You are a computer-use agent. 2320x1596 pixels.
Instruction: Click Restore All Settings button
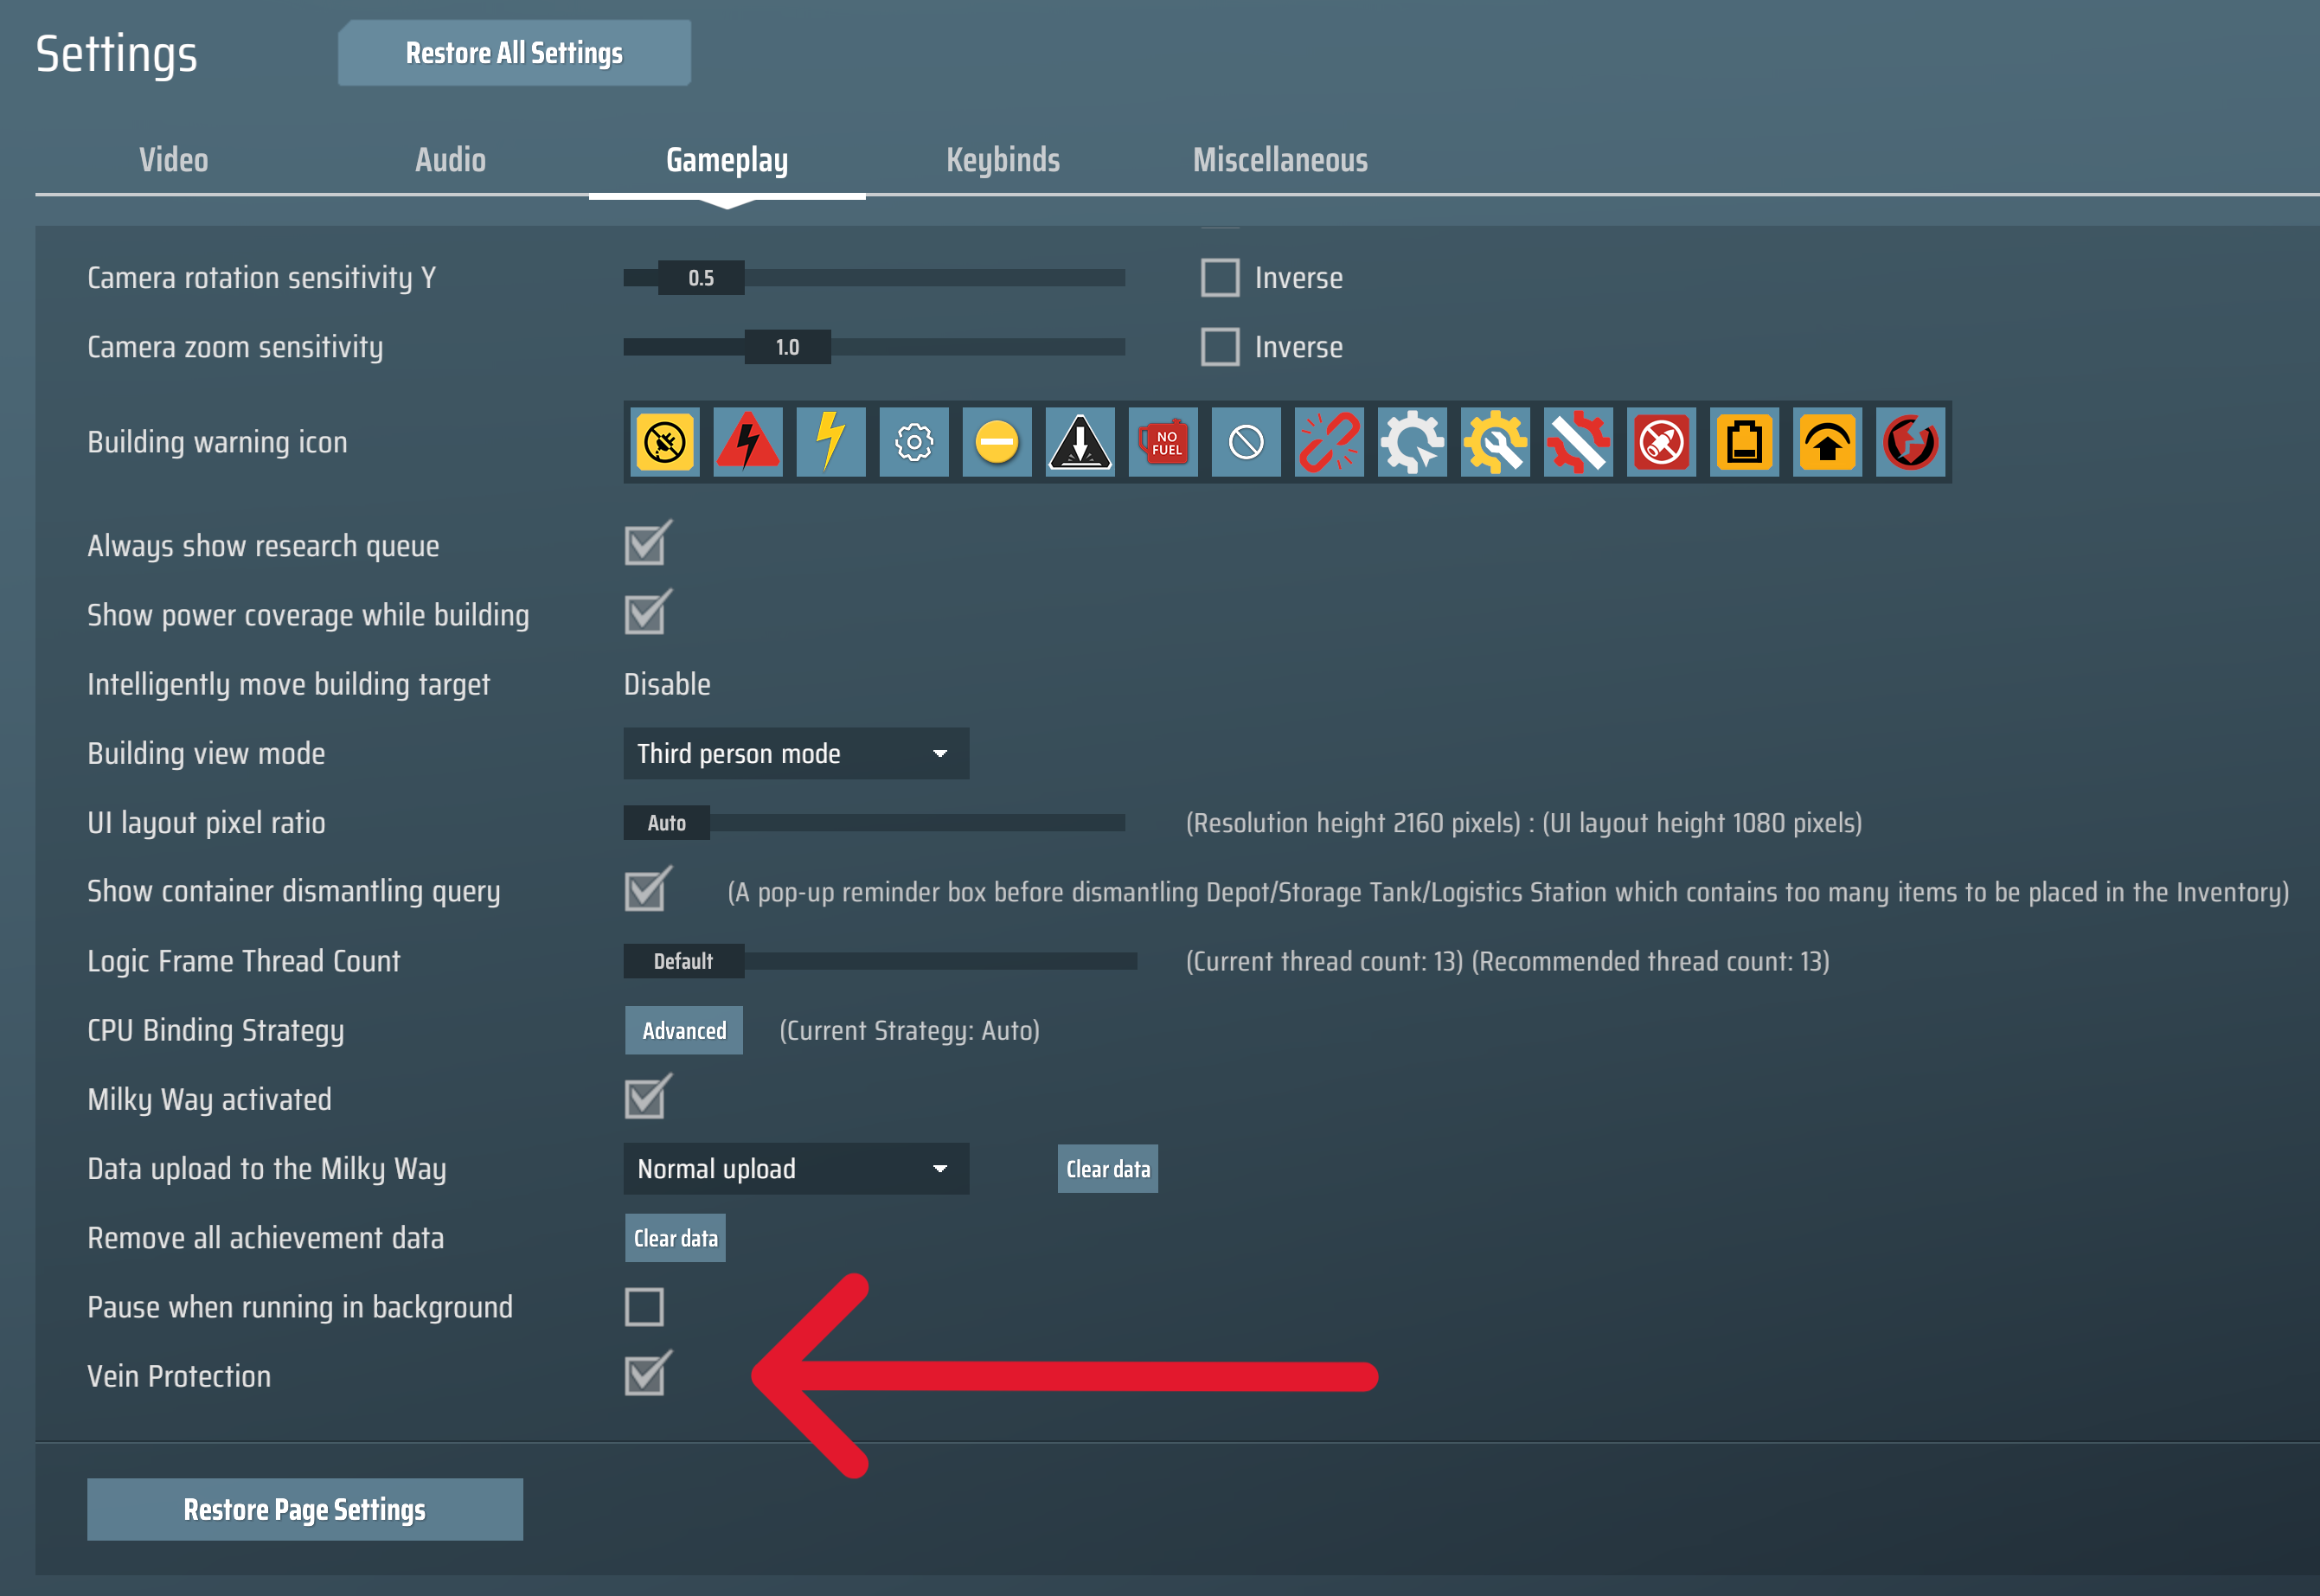514,53
